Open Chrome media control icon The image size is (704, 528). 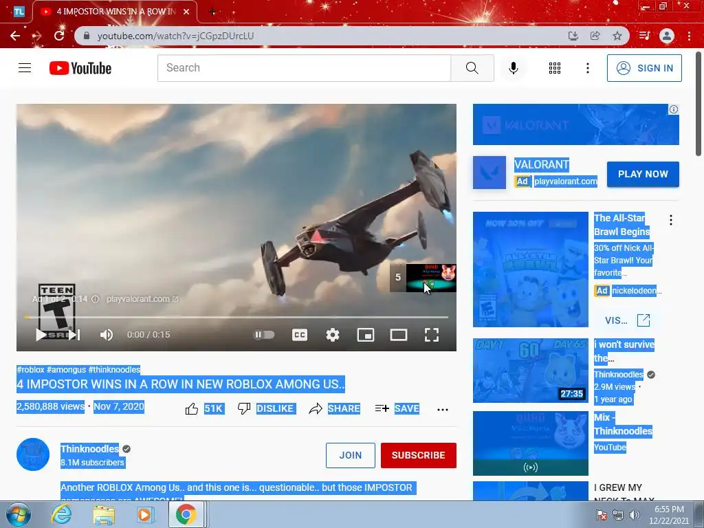tap(644, 36)
